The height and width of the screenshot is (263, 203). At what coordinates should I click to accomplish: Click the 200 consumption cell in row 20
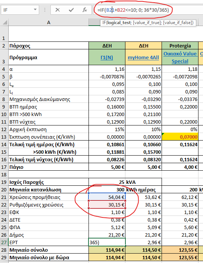[x=180, y=190]
